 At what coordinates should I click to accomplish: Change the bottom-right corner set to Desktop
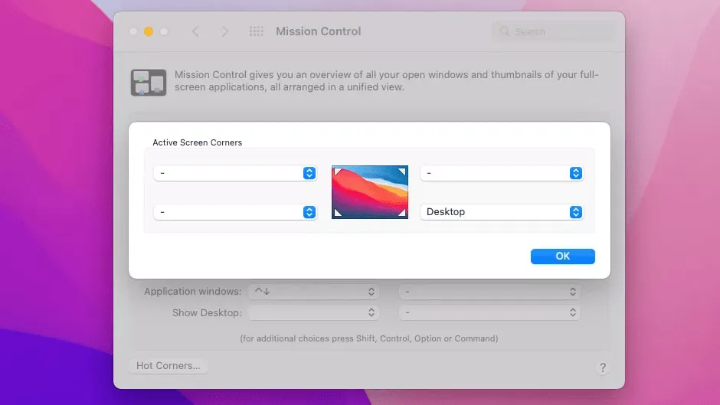click(x=502, y=212)
